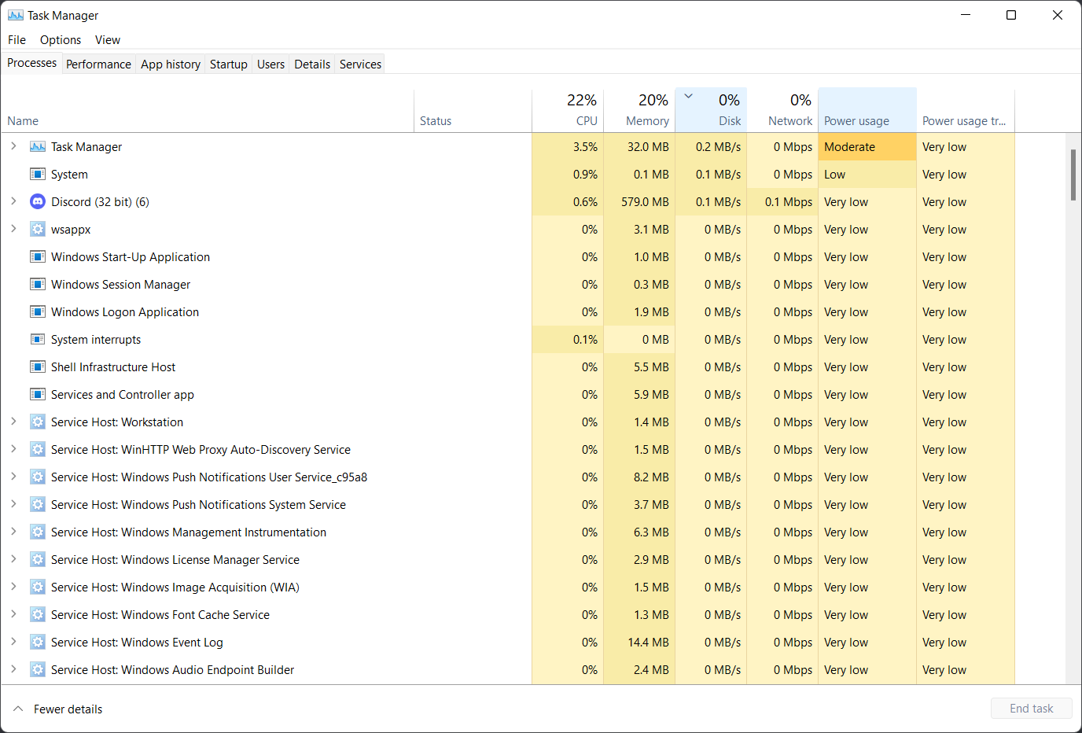
Task: Expand Service Host: Windows Font Cache Service
Action: pyautogui.click(x=13, y=614)
